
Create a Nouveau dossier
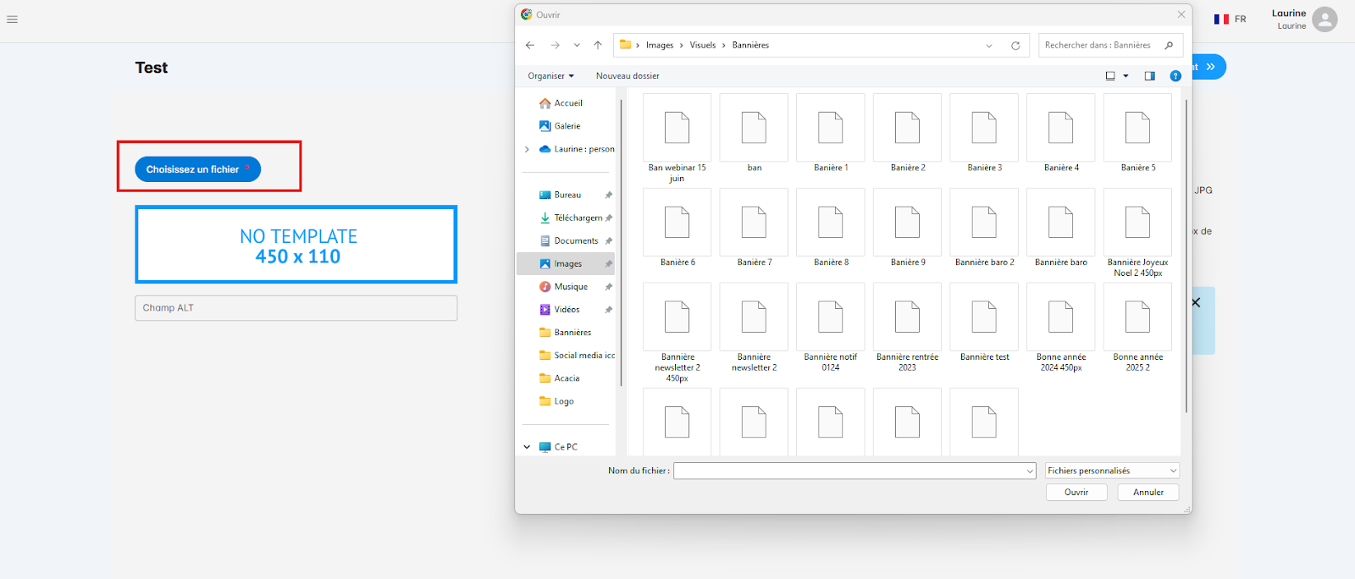coord(628,76)
